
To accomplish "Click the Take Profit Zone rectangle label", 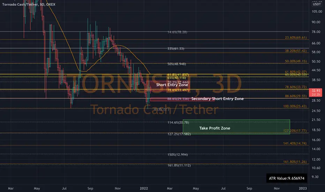I will point(214,128).
